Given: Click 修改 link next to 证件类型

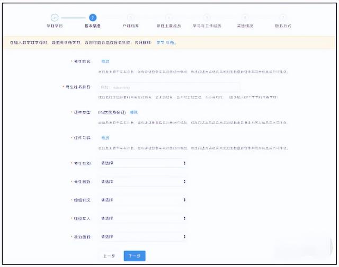Looking at the screenshot, I should pos(133,113).
